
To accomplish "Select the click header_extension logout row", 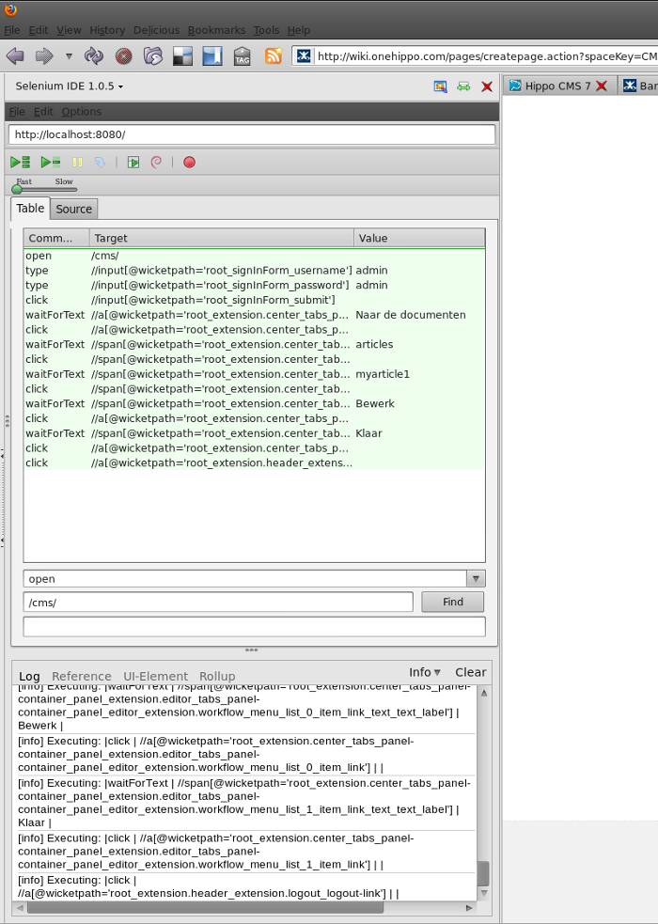I will (x=255, y=462).
